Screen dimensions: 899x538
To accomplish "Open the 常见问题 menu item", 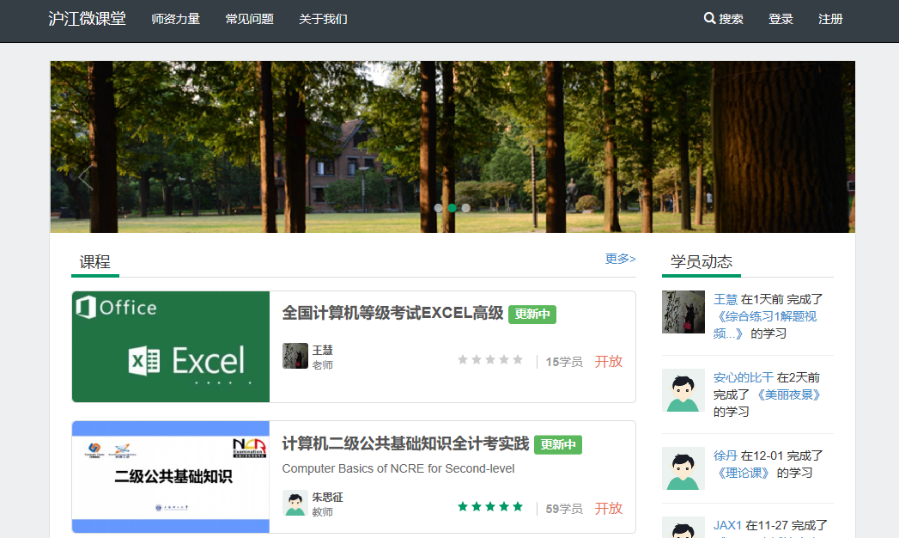I will click(249, 19).
